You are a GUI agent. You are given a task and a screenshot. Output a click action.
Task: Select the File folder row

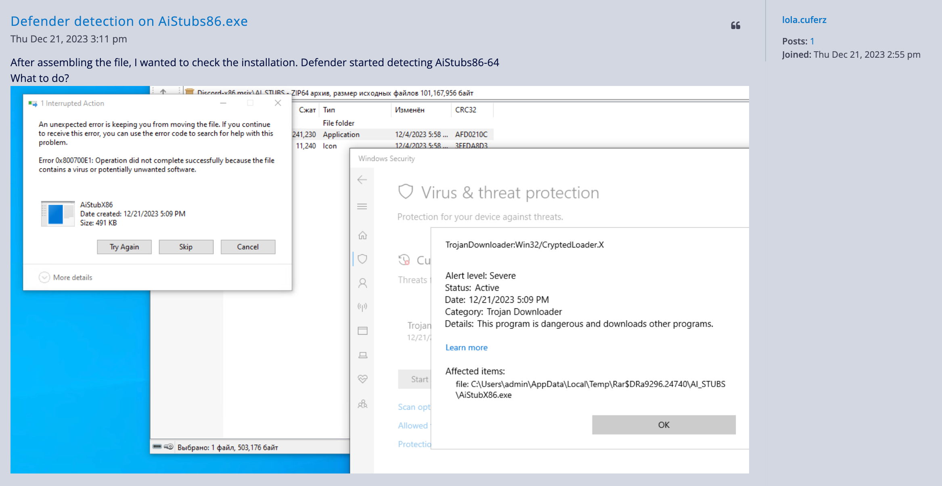[x=392, y=123]
